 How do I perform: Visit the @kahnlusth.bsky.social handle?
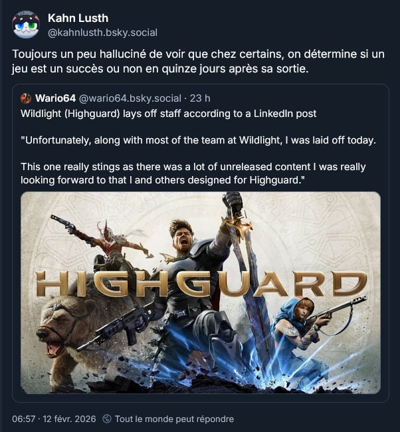pos(102,33)
